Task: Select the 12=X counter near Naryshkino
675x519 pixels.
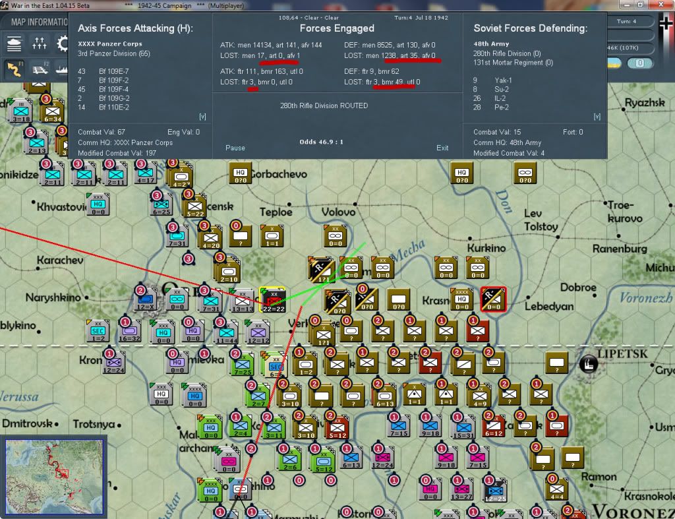Action: [146, 299]
